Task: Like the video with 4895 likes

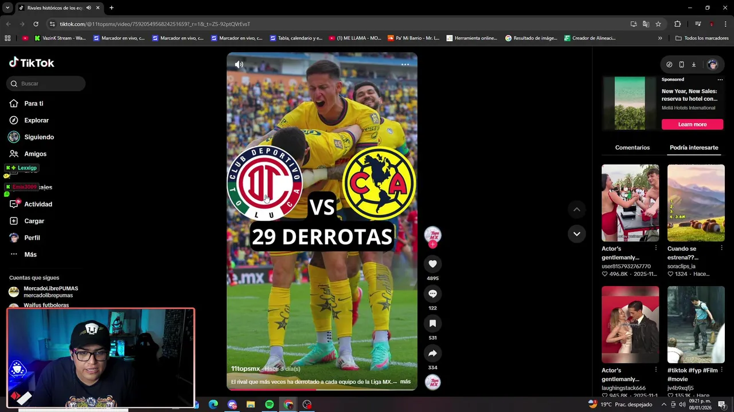Action: tap(432, 264)
